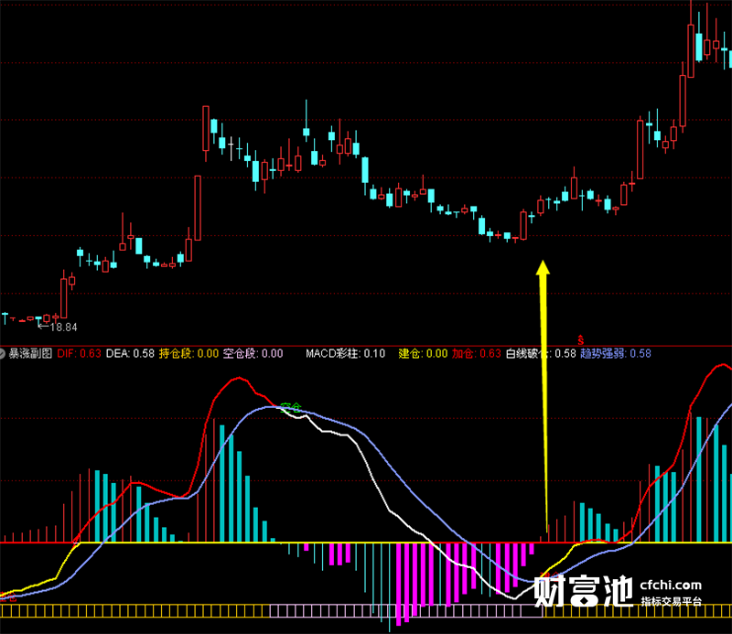Click the 建仓: 0.00 label
The height and width of the screenshot is (634, 732).
423,354
